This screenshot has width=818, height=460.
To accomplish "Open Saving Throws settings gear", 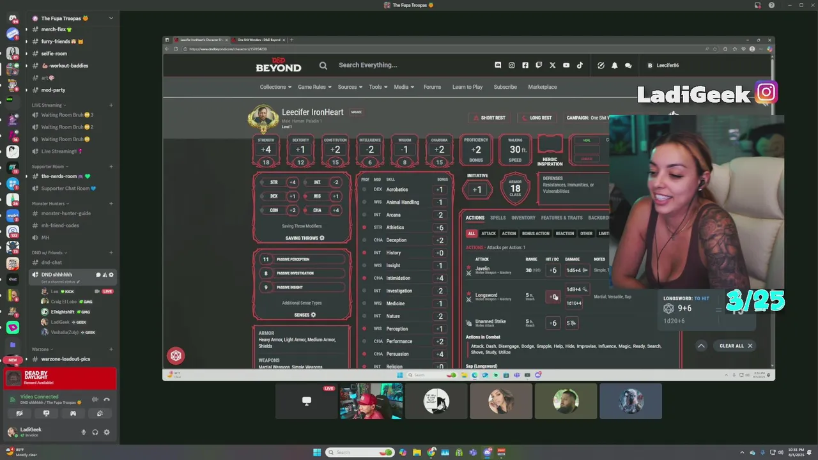I will pyautogui.click(x=321, y=238).
